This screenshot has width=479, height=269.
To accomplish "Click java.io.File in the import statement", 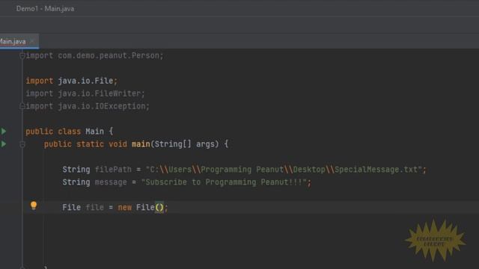I will (x=85, y=81).
